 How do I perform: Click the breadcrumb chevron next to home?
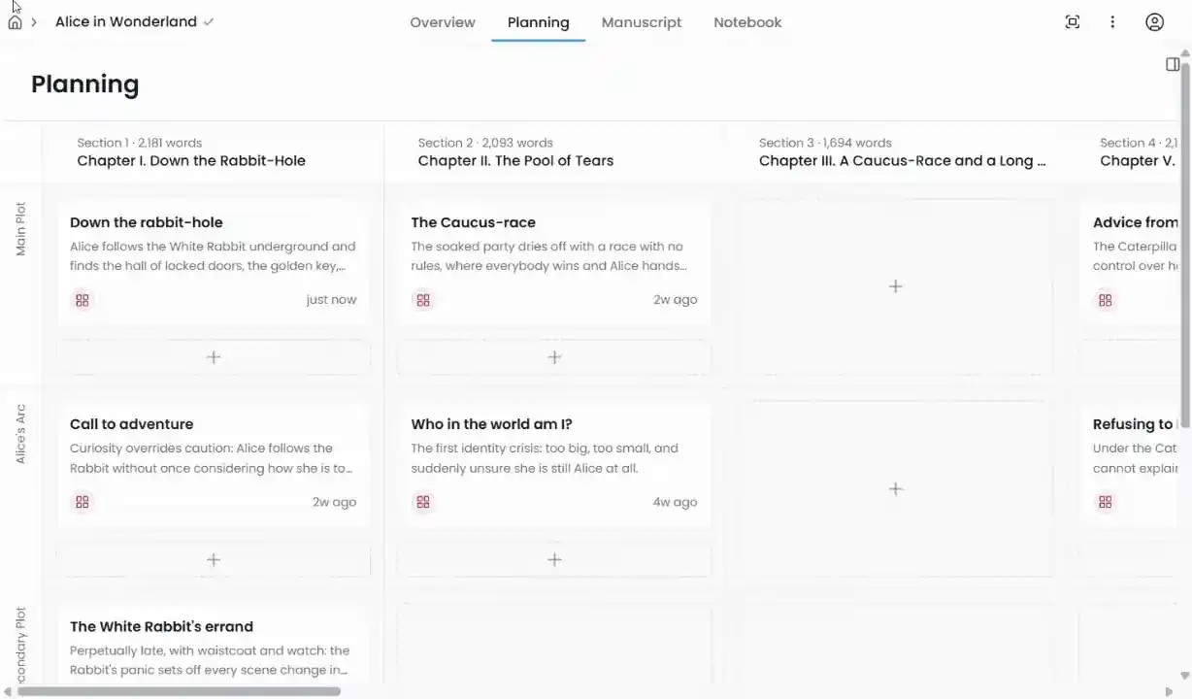[x=34, y=22]
